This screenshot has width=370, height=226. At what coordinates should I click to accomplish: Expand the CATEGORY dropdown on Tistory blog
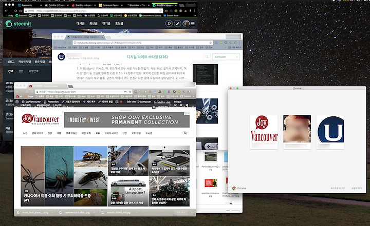coord(226,57)
